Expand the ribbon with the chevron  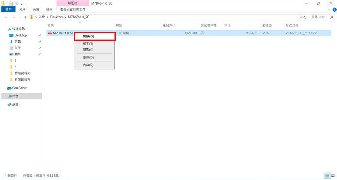pyautogui.click(x=328, y=9)
